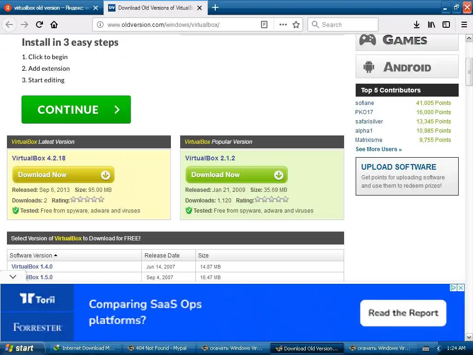
Task: Open contributor alpha1's profile
Action: (364, 131)
